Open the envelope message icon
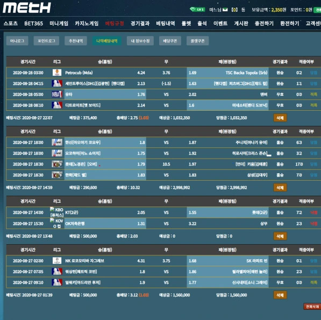The height and width of the screenshot is (320, 321). (x=225, y=10)
